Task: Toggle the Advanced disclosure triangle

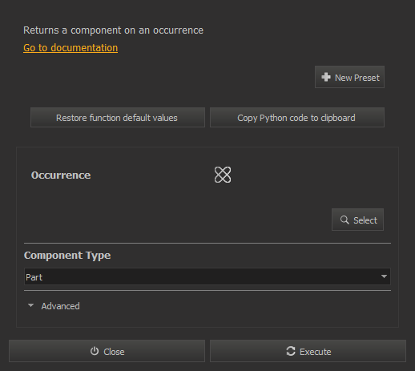Action: pyautogui.click(x=30, y=305)
